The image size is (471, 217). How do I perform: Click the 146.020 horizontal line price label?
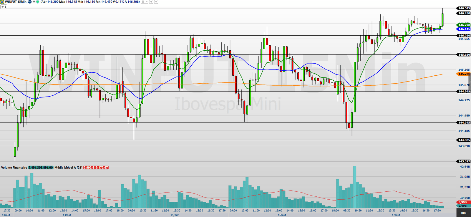(x=464, y=36)
